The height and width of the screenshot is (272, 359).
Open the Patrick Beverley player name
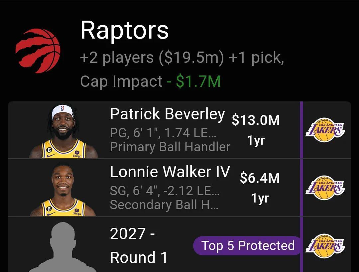(167, 114)
